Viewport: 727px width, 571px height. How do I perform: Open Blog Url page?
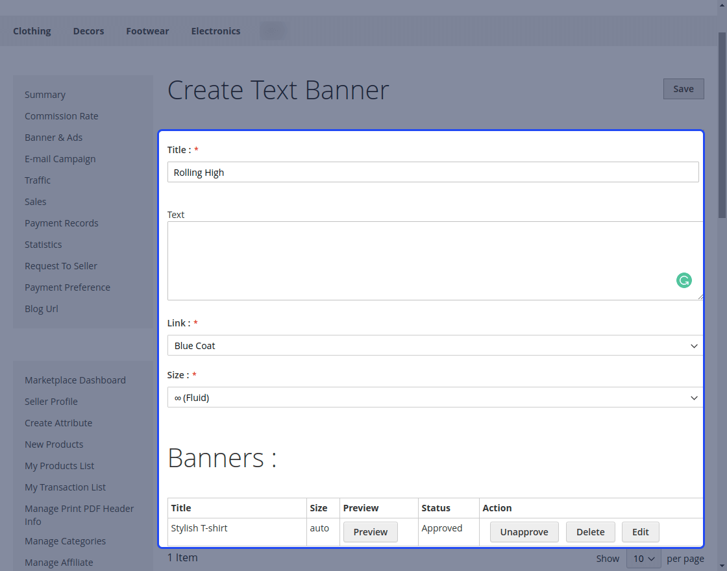[x=42, y=309]
